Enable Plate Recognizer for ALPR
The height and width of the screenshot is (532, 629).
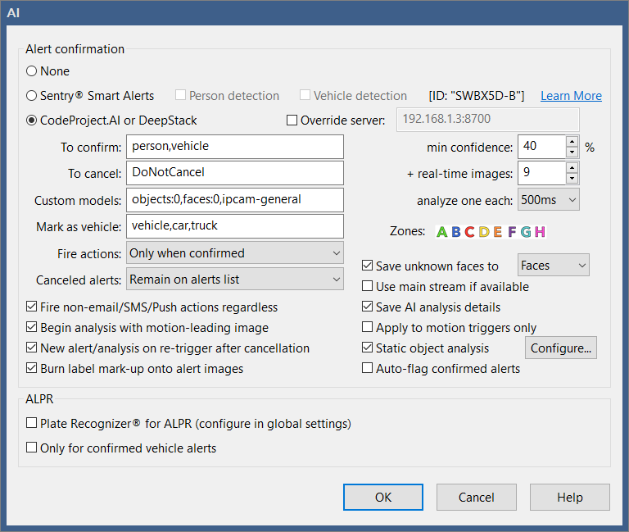click(x=32, y=424)
